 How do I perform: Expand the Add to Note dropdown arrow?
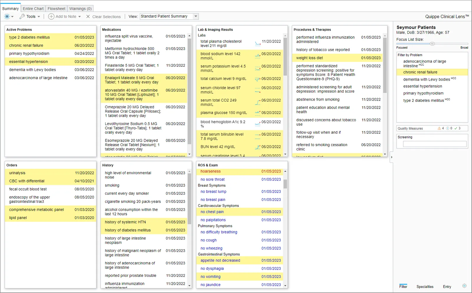click(79, 17)
